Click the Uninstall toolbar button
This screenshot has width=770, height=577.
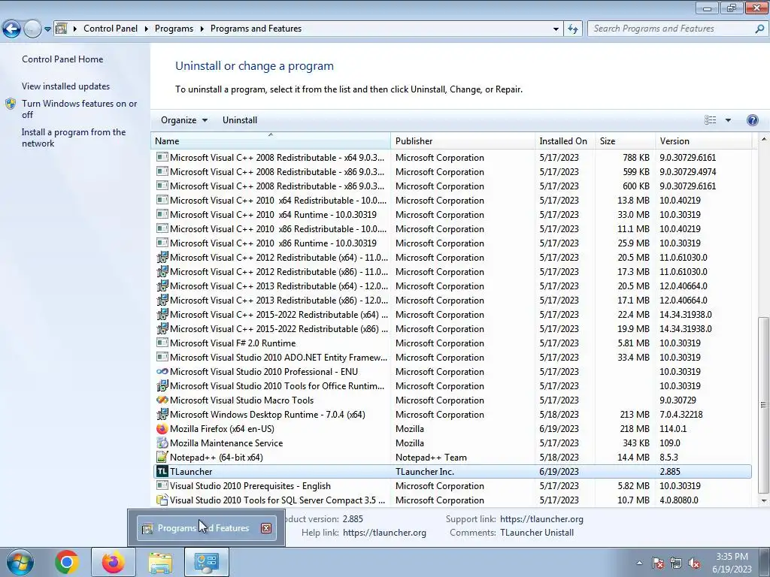[x=240, y=120]
